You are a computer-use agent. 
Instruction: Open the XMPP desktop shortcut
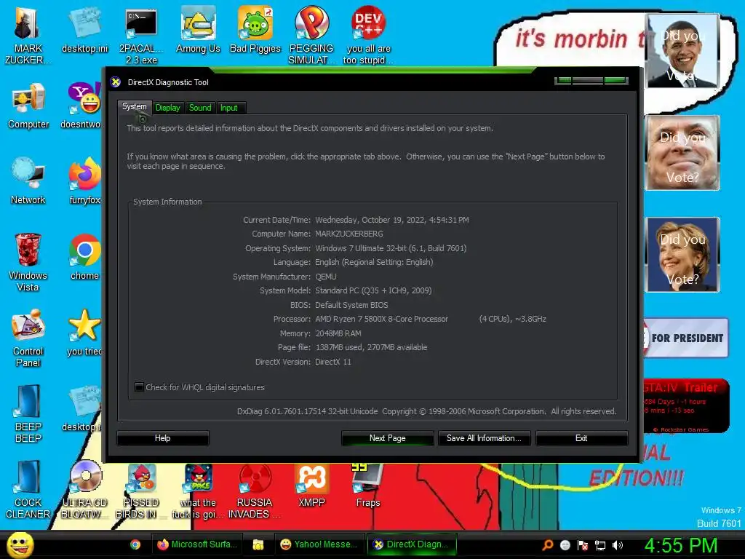311,485
